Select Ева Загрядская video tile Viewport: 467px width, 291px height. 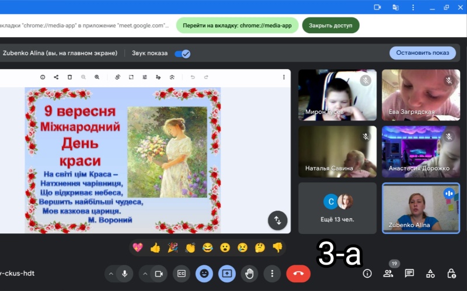click(x=421, y=95)
